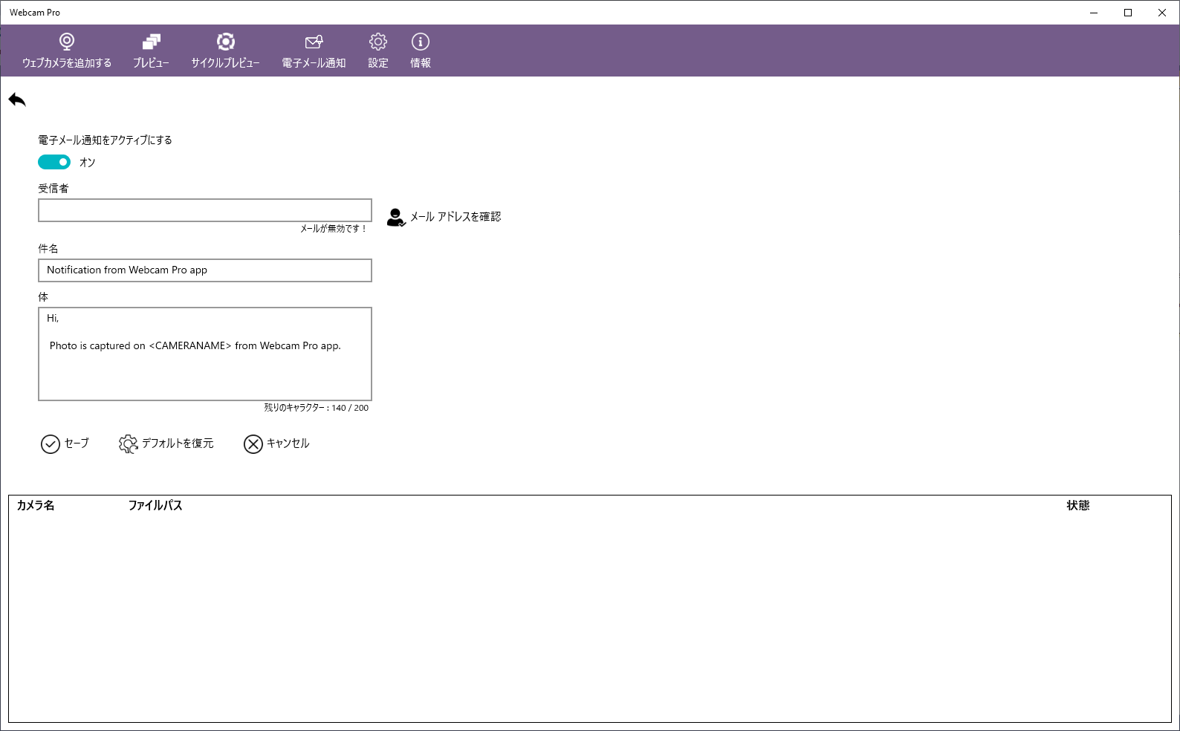The width and height of the screenshot is (1180, 731).
Task: Click the セーブ text label
Action: click(77, 444)
